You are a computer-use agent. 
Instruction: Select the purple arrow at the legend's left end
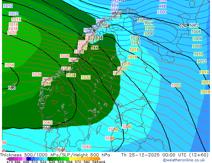(x=7, y=159)
